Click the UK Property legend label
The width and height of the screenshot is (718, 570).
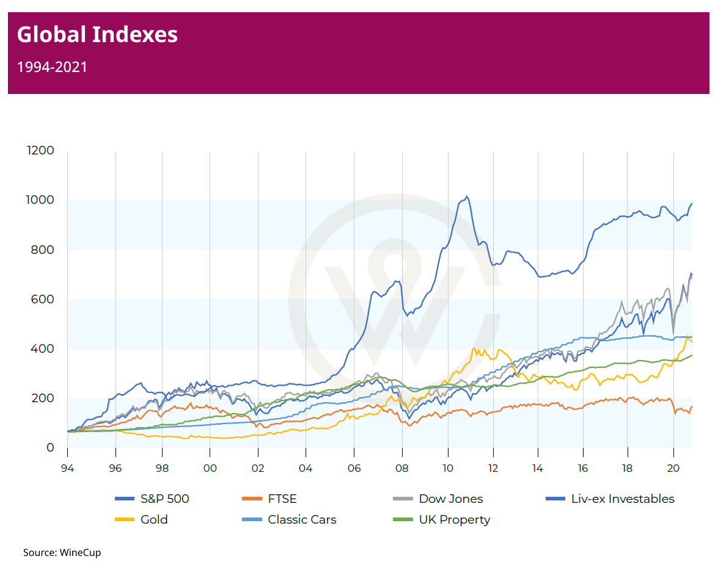pyautogui.click(x=454, y=519)
